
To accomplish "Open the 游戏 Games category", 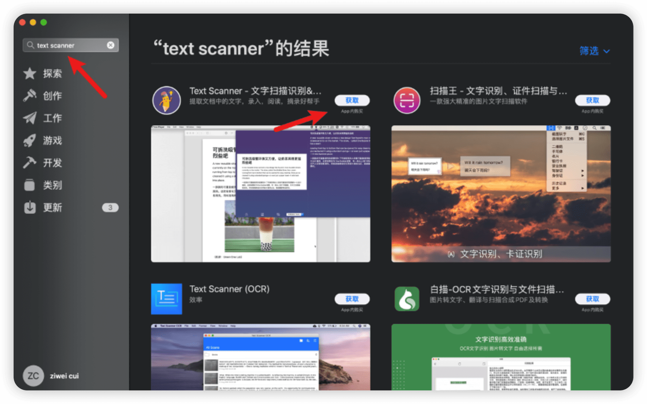I will 52,140.
